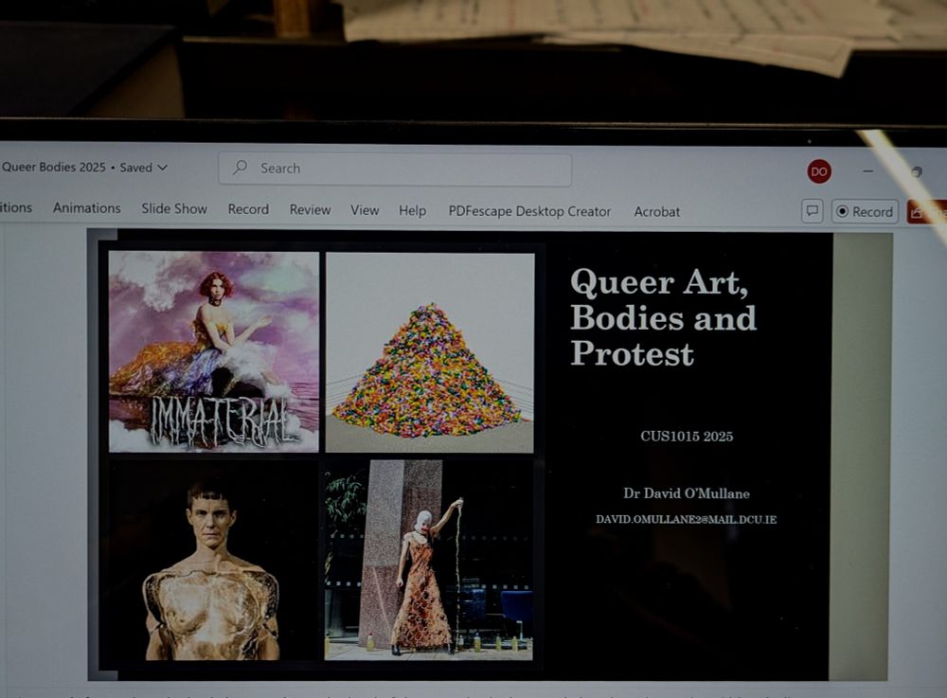Switch to the Acrobat tab
The height and width of the screenshot is (698, 947).
pyautogui.click(x=657, y=212)
